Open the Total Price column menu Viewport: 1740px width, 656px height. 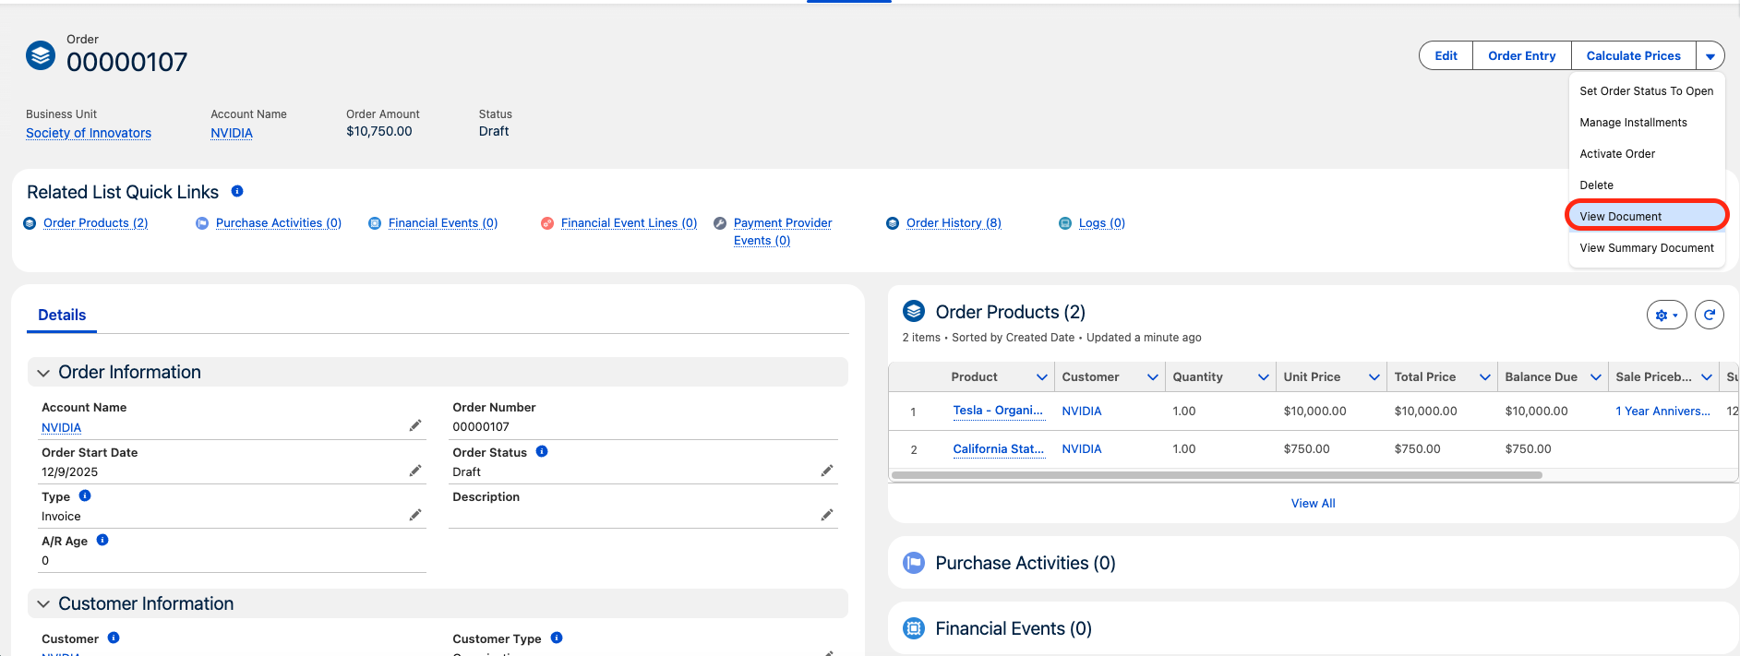[1485, 376]
